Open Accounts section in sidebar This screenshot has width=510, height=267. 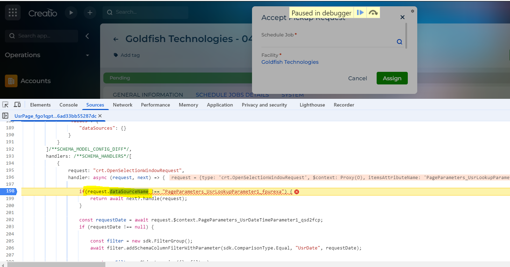click(28, 81)
